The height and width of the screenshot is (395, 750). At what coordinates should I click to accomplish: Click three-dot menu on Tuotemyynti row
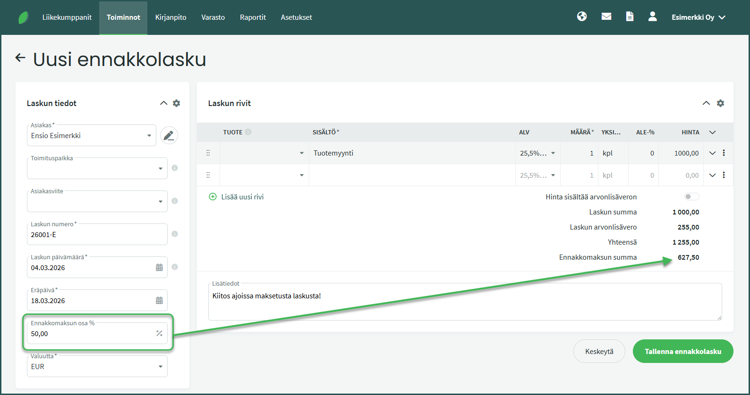[x=724, y=153]
